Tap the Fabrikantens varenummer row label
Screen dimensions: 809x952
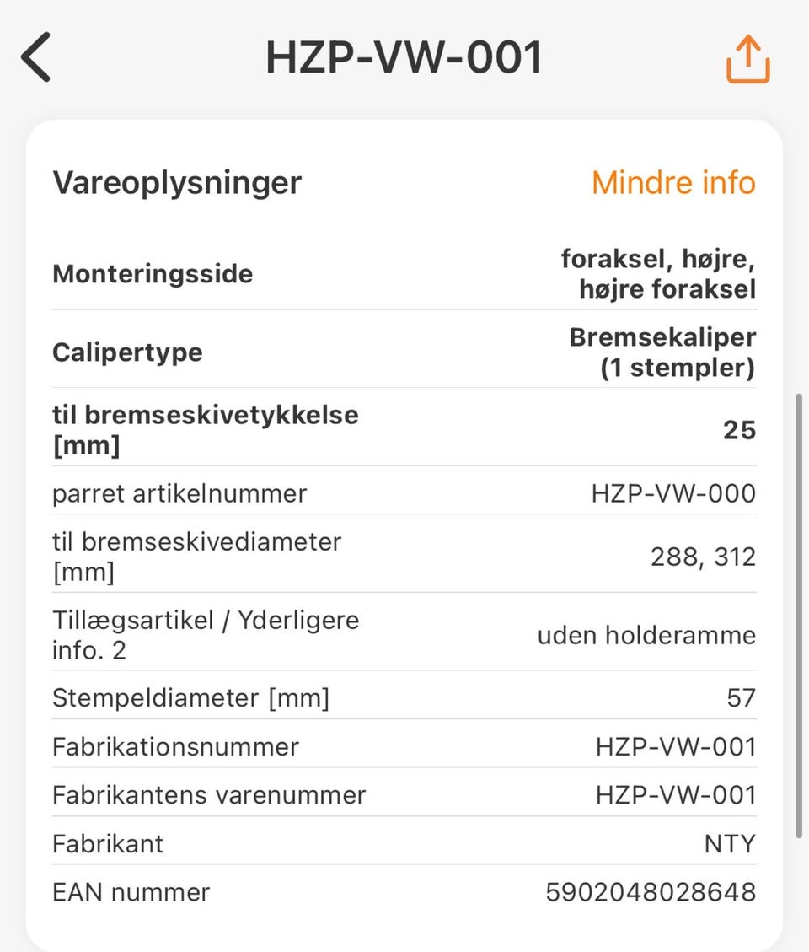(209, 795)
